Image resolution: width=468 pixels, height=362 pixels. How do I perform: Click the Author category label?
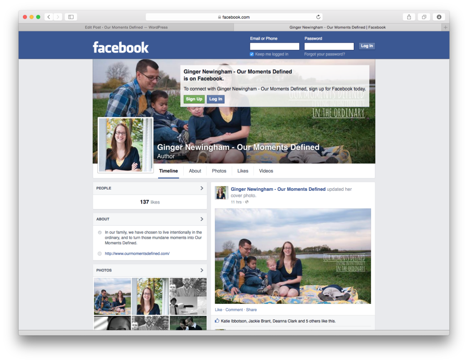pos(166,156)
